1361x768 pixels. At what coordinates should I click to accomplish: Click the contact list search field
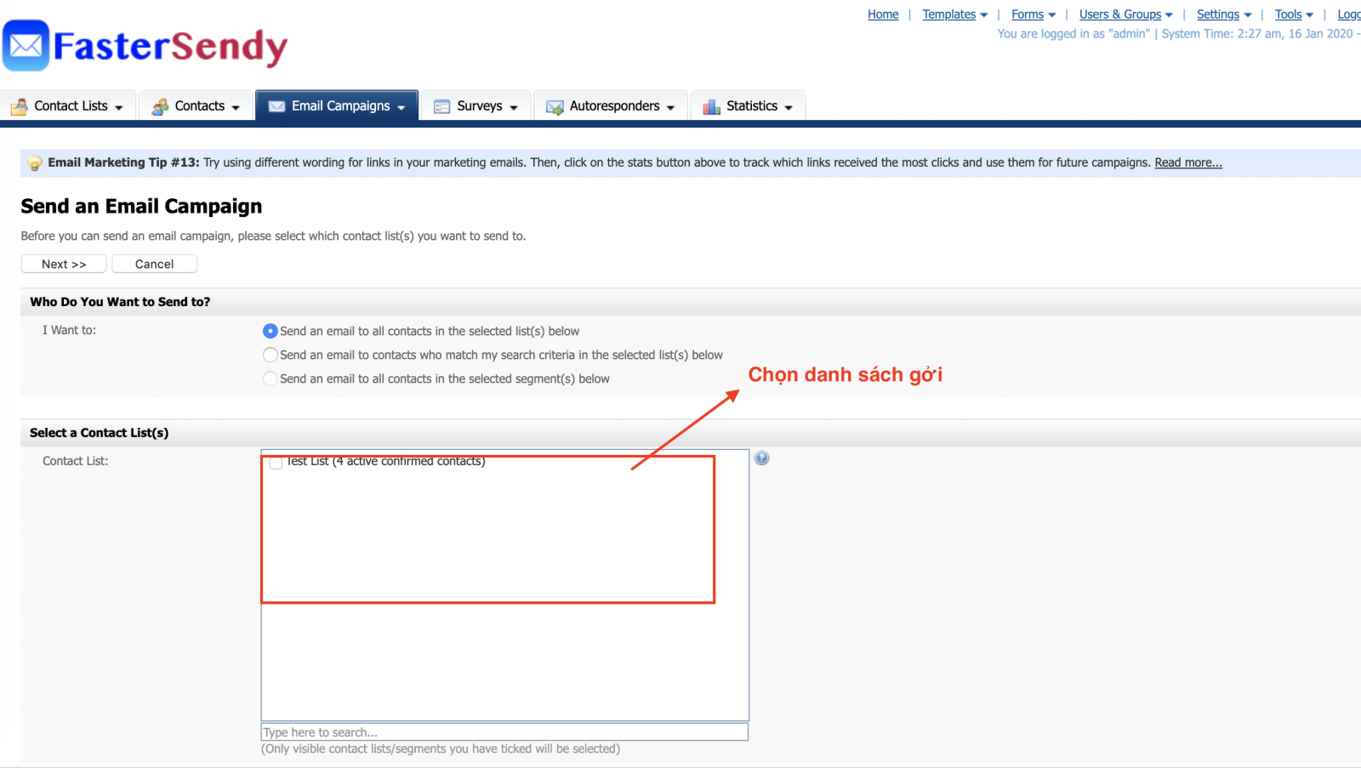pyautogui.click(x=504, y=732)
